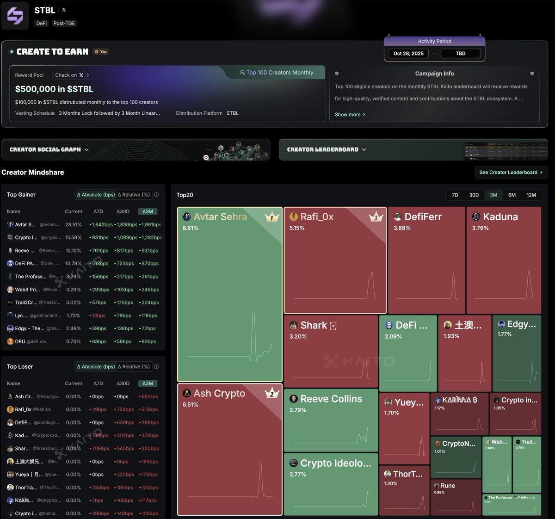Click Shark avatar in treemap tile

[293, 325]
